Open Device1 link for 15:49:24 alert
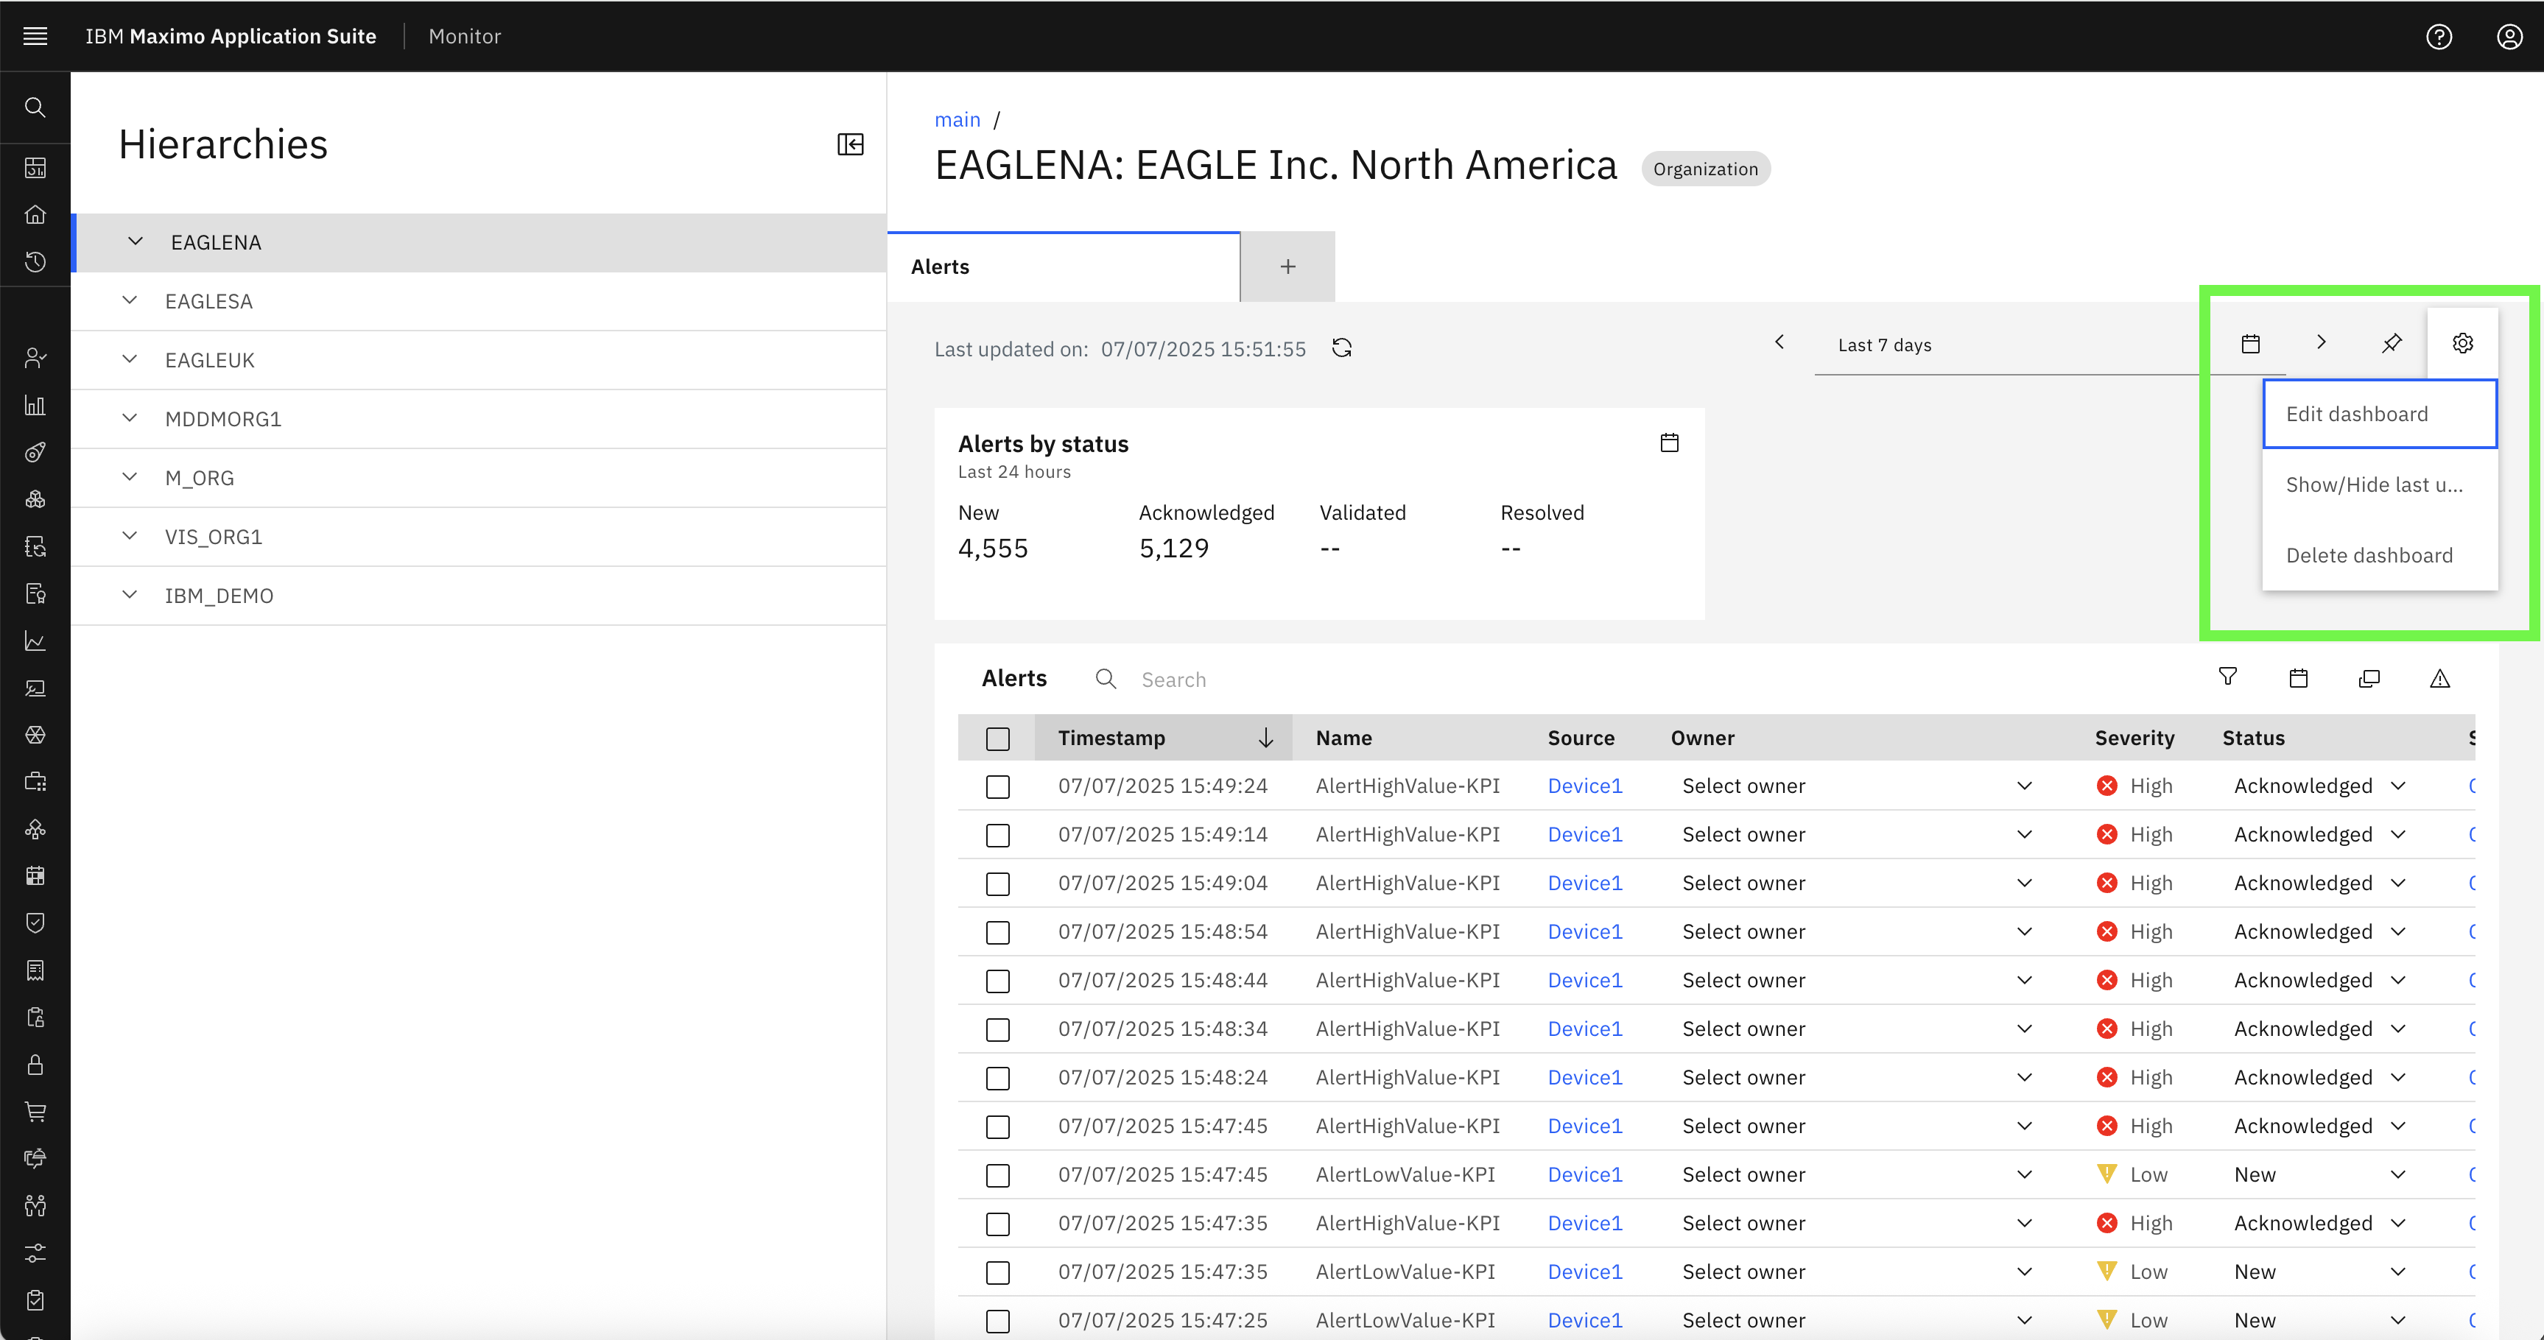The height and width of the screenshot is (1340, 2544). (1584, 786)
